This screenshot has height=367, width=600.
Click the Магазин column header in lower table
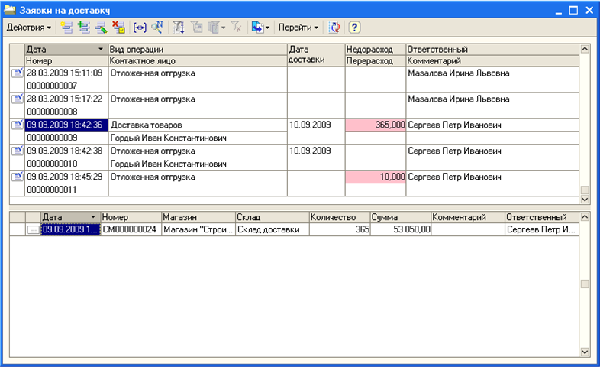click(198, 217)
